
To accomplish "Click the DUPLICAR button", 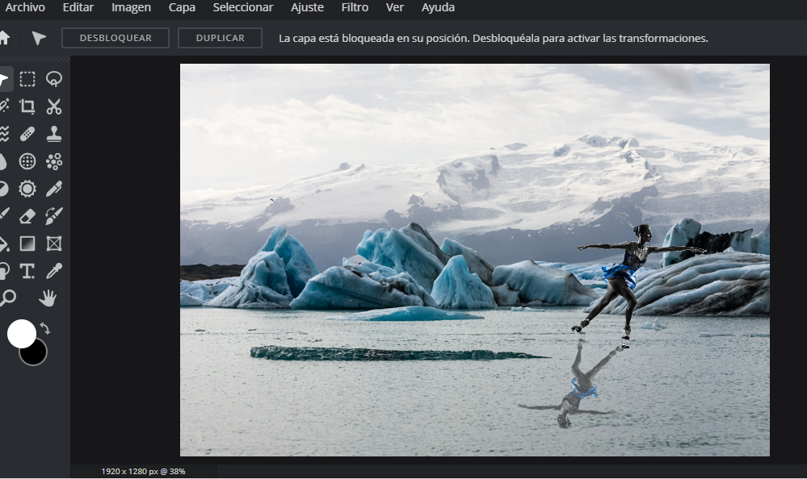I will tap(220, 38).
